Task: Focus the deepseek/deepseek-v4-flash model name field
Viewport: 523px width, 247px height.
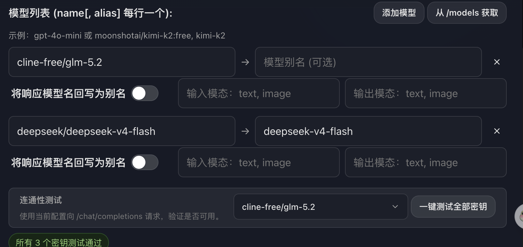Action: click(122, 131)
